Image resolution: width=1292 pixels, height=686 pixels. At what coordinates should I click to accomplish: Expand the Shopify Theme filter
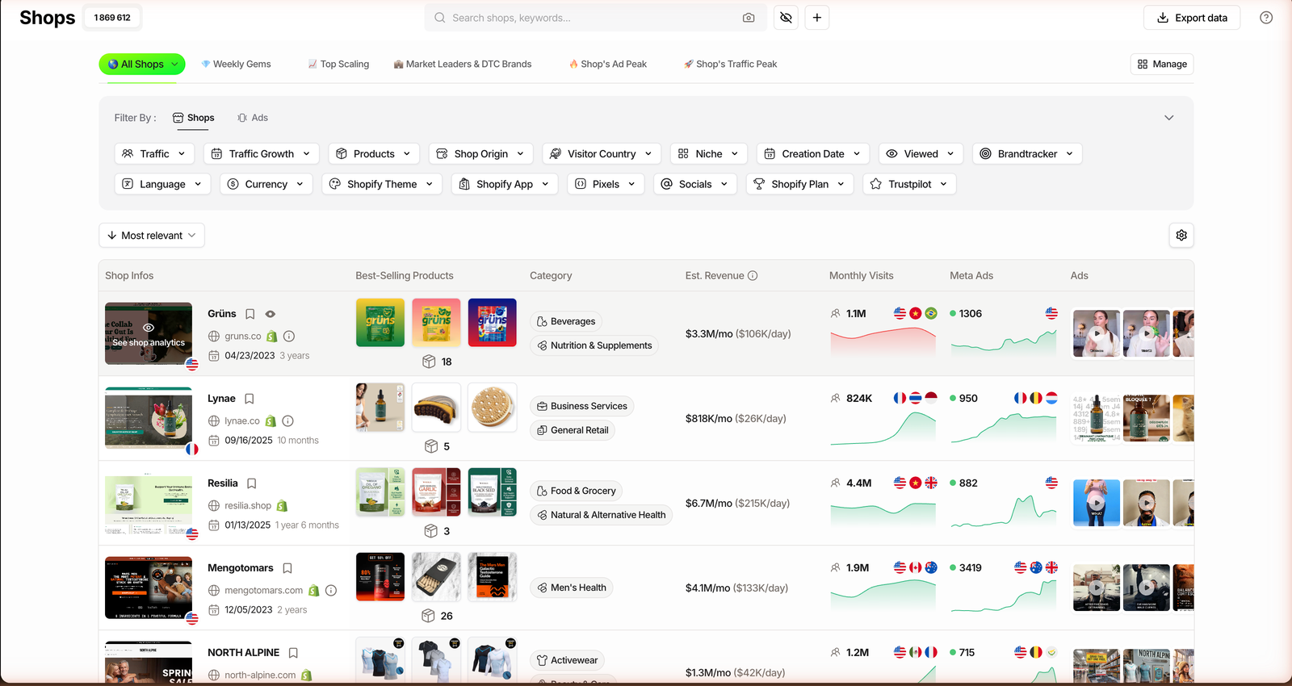click(382, 184)
